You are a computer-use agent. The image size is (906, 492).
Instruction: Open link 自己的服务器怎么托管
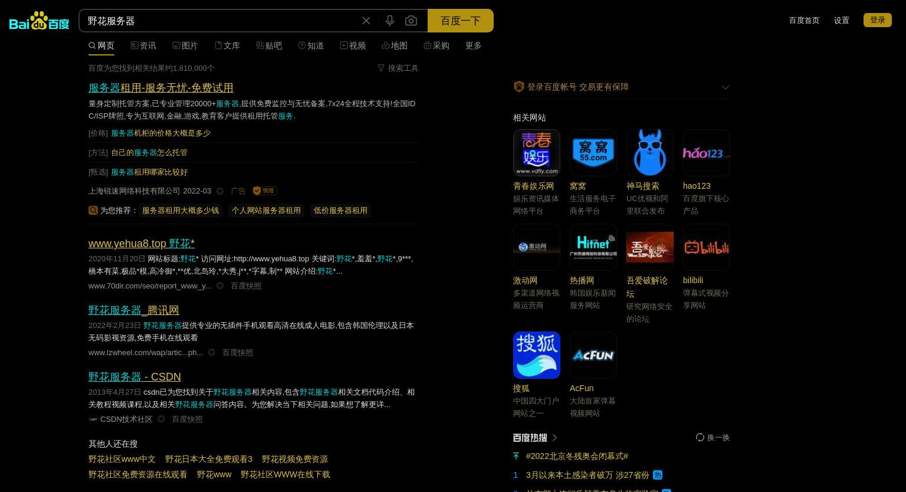[149, 152]
